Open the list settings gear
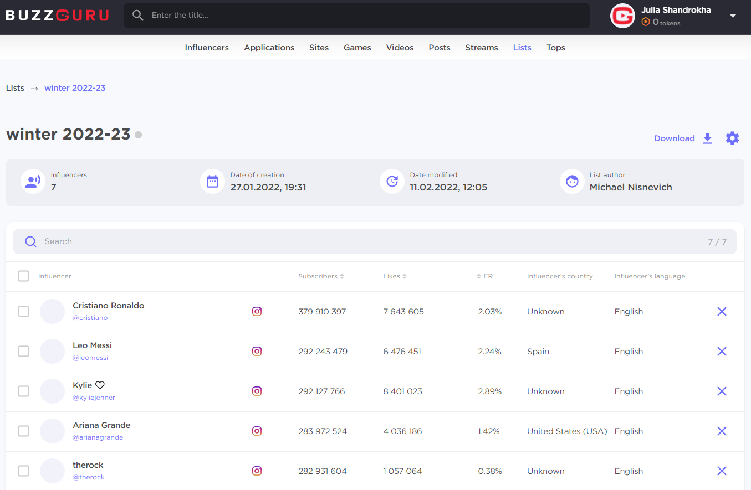Viewport: 751px width, 490px height. tap(732, 138)
